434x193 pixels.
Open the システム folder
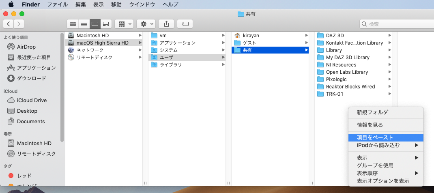[187, 50]
